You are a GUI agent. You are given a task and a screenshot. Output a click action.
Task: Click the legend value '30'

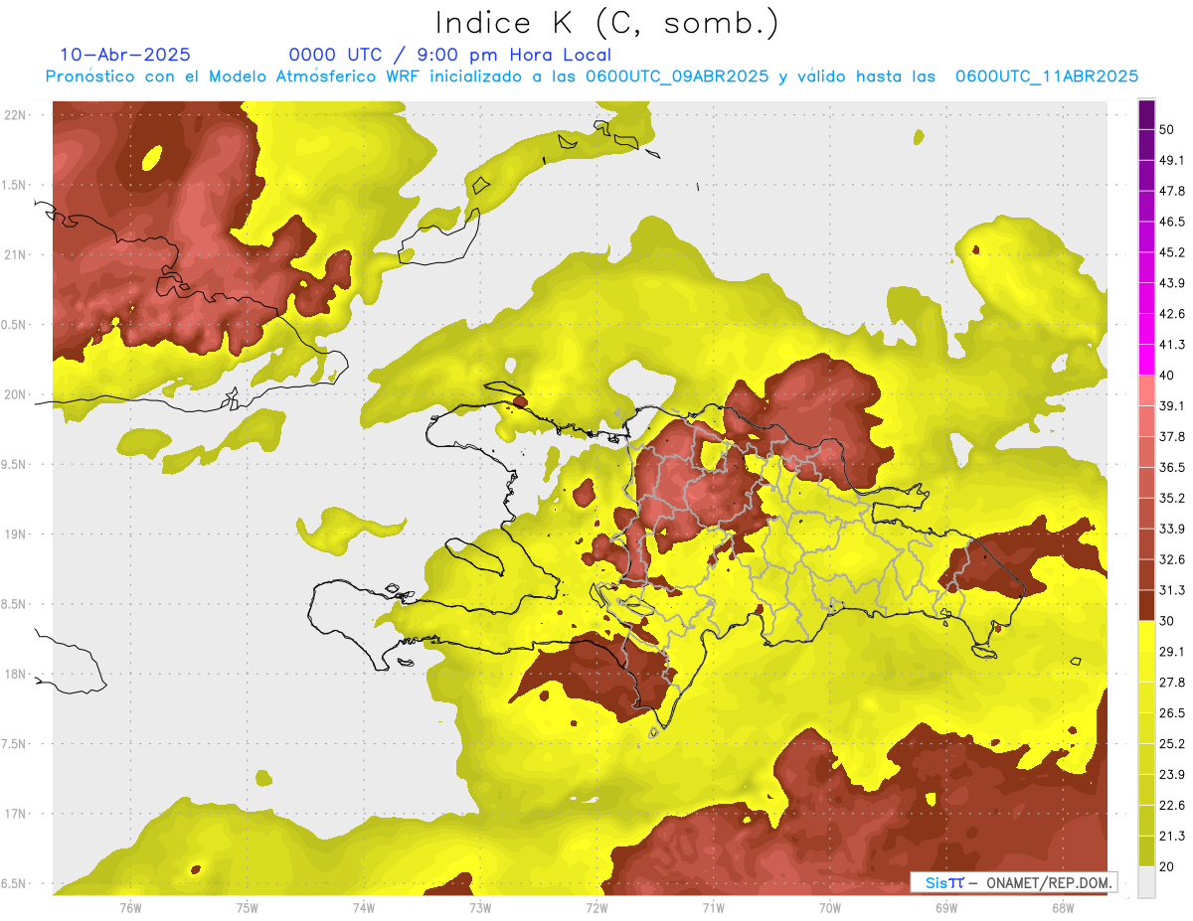click(x=1168, y=621)
